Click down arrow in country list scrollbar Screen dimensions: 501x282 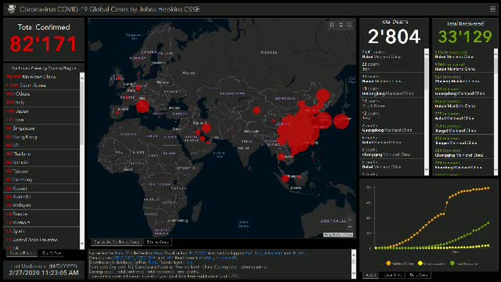82,243
